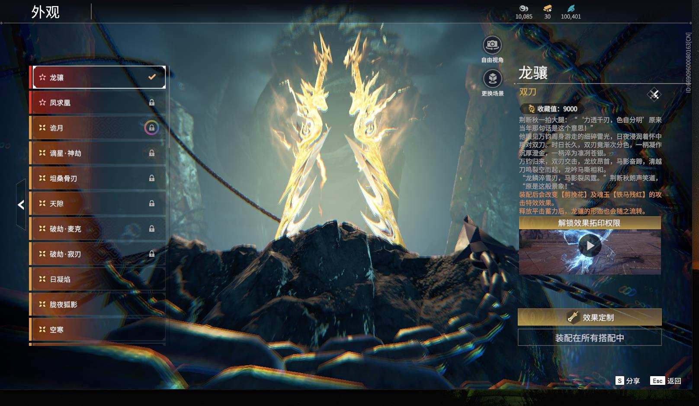Select the 空寒 skin entry
Screen dimensions: 699x406
click(98, 329)
